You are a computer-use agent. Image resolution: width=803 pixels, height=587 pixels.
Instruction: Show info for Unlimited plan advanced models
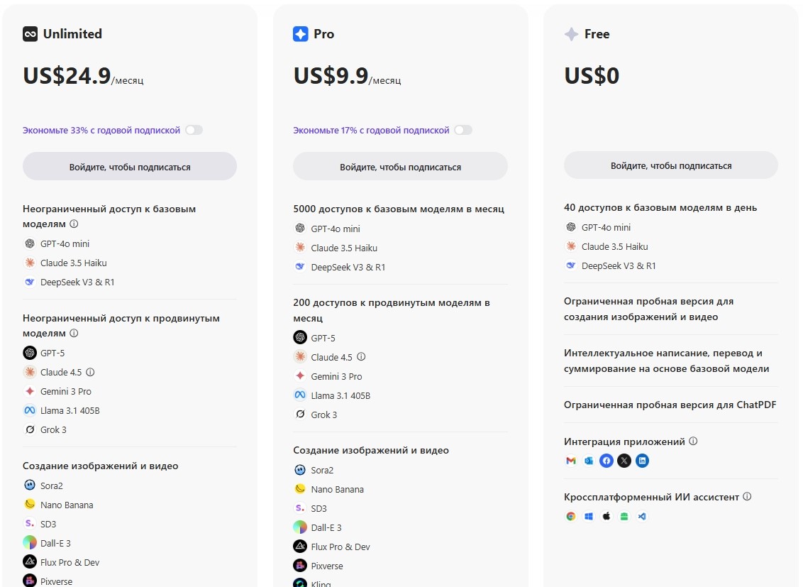coord(74,333)
